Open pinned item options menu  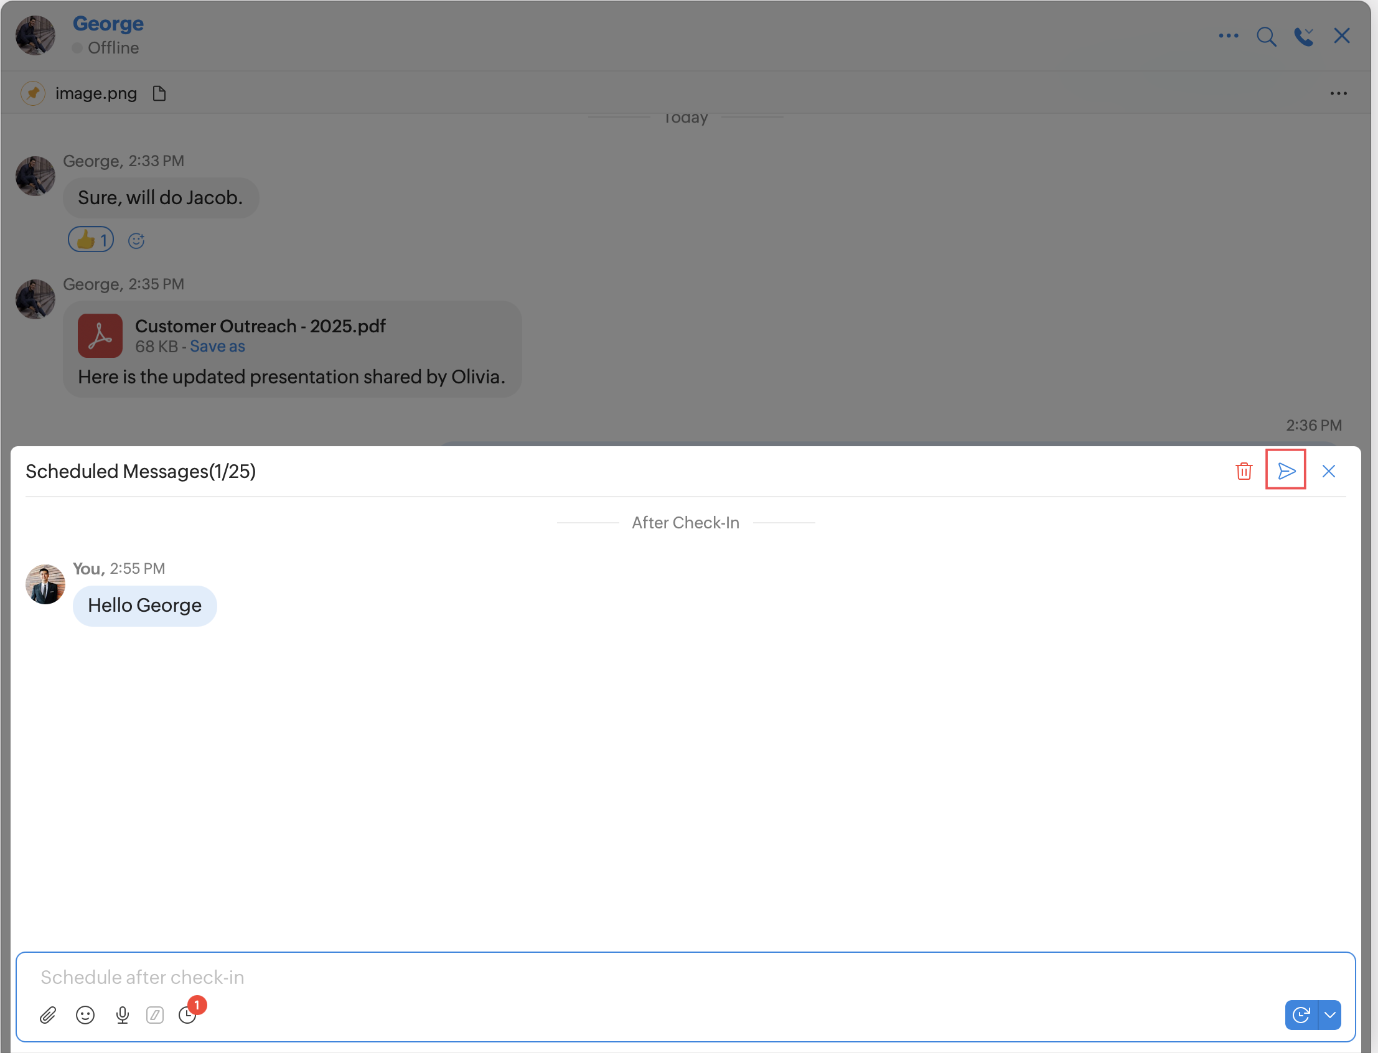coord(1339,93)
